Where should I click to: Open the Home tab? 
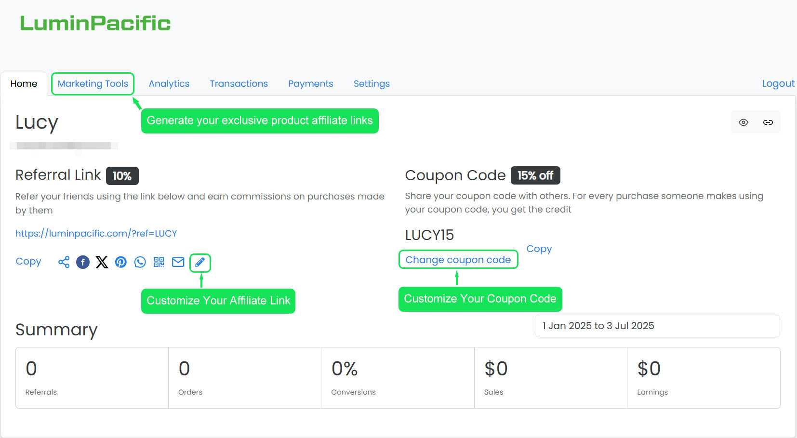(24, 84)
